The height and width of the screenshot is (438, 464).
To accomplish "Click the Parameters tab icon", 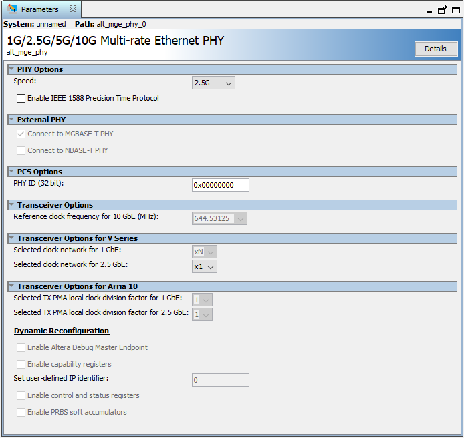I will [x=12, y=9].
